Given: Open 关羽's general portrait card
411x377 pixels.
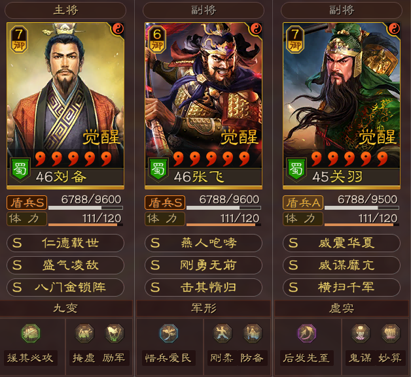Looking at the screenshot, I should tap(342, 105).
